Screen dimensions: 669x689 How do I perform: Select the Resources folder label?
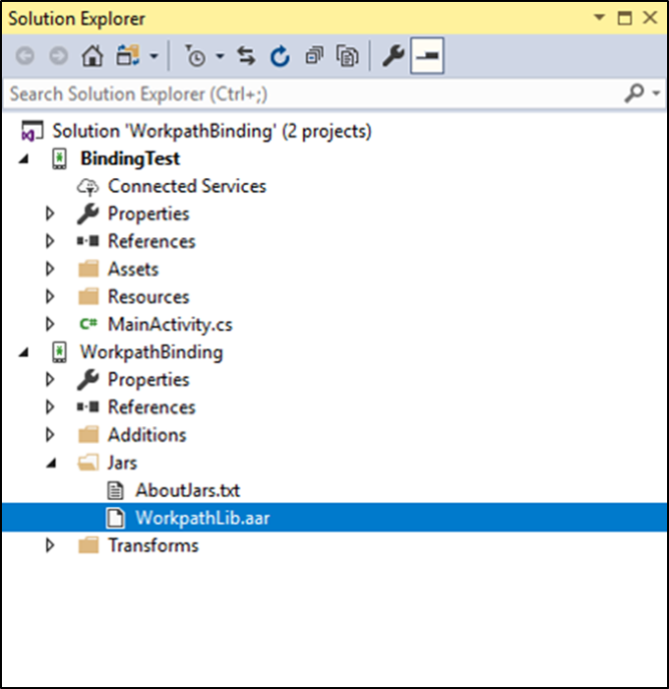(149, 296)
